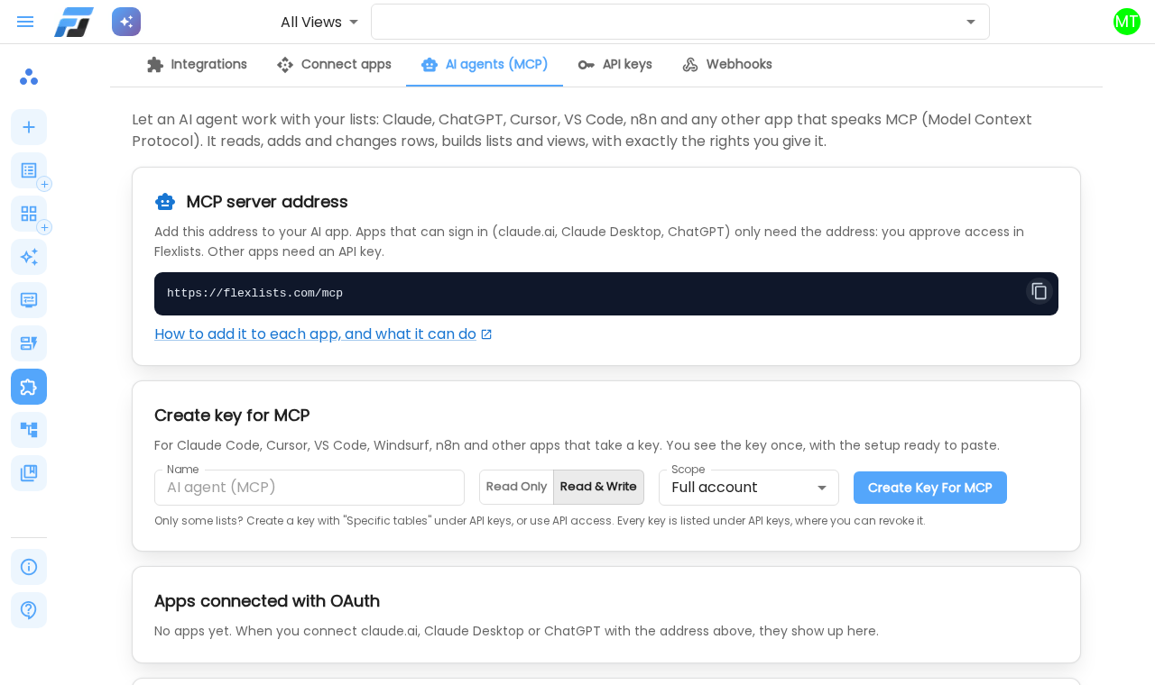
Task: Select the AI agents (MCP) tab
Action: [x=485, y=64]
